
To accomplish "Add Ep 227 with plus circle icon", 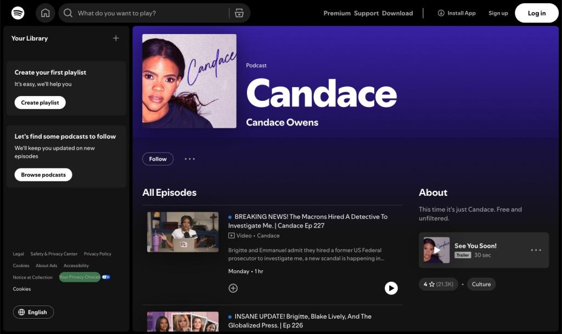I will pos(233,288).
